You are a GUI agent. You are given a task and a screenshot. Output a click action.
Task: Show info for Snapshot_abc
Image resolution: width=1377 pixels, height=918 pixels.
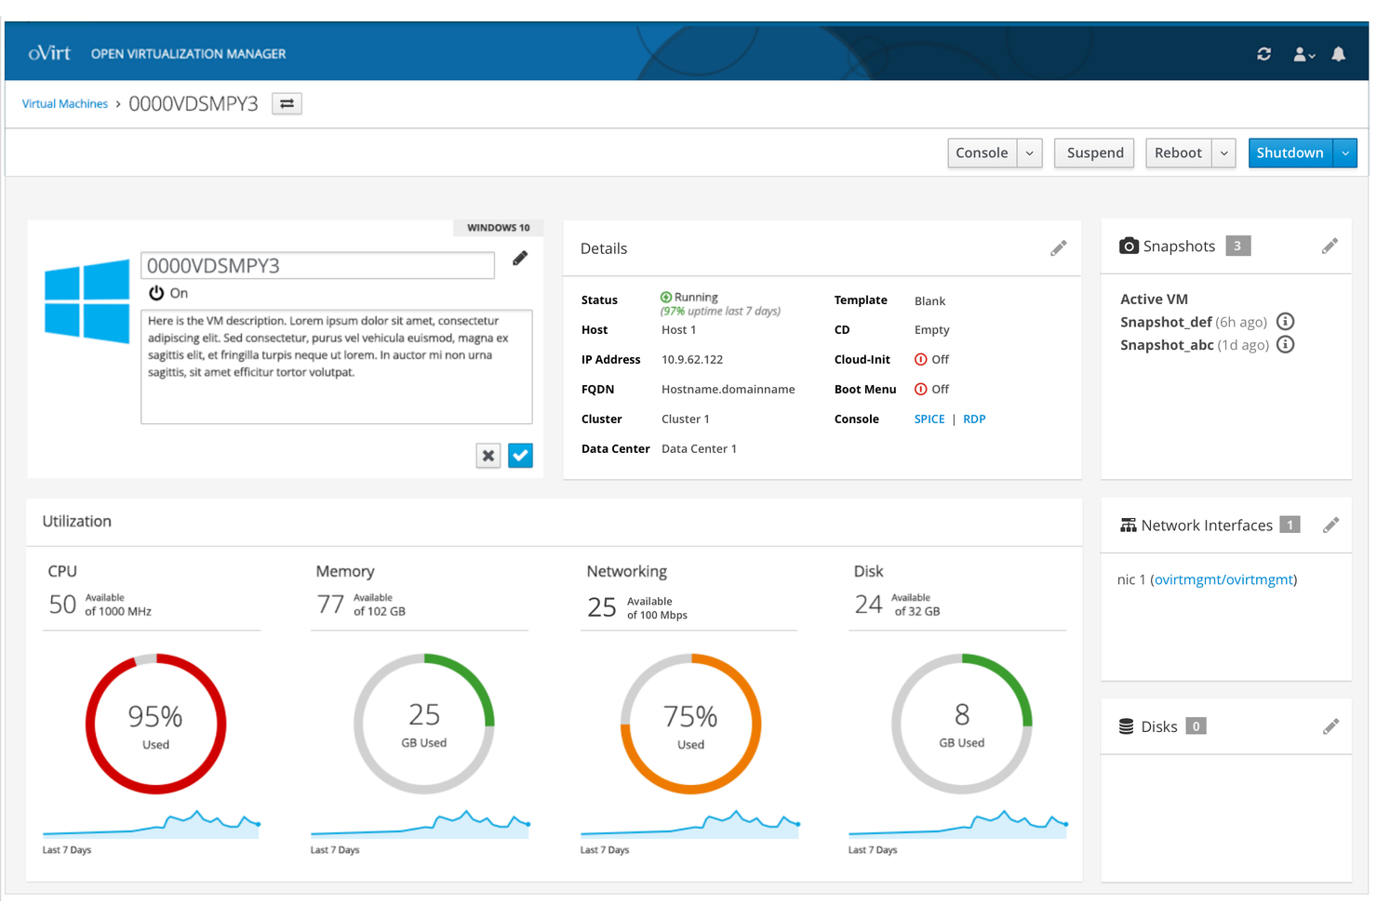[x=1285, y=345]
